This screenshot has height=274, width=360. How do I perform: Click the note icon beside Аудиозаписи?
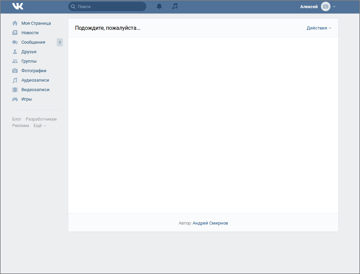pyautogui.click(x=15, y=80)
